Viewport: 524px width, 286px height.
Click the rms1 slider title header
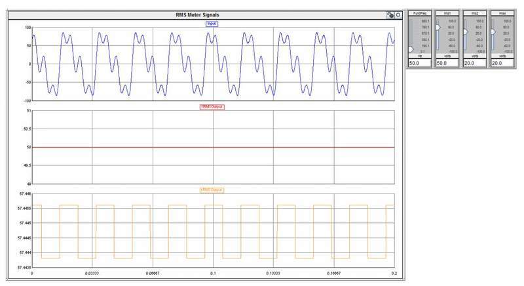coord(447,12)
